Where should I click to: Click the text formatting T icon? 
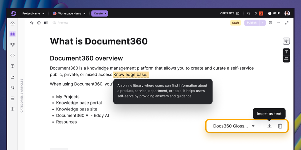coord(286,52)
